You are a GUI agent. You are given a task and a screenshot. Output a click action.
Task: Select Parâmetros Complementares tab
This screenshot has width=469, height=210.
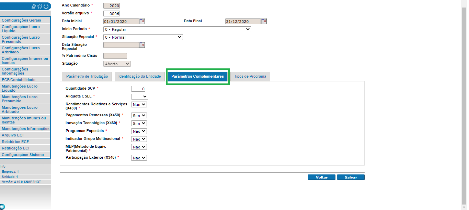197,76
